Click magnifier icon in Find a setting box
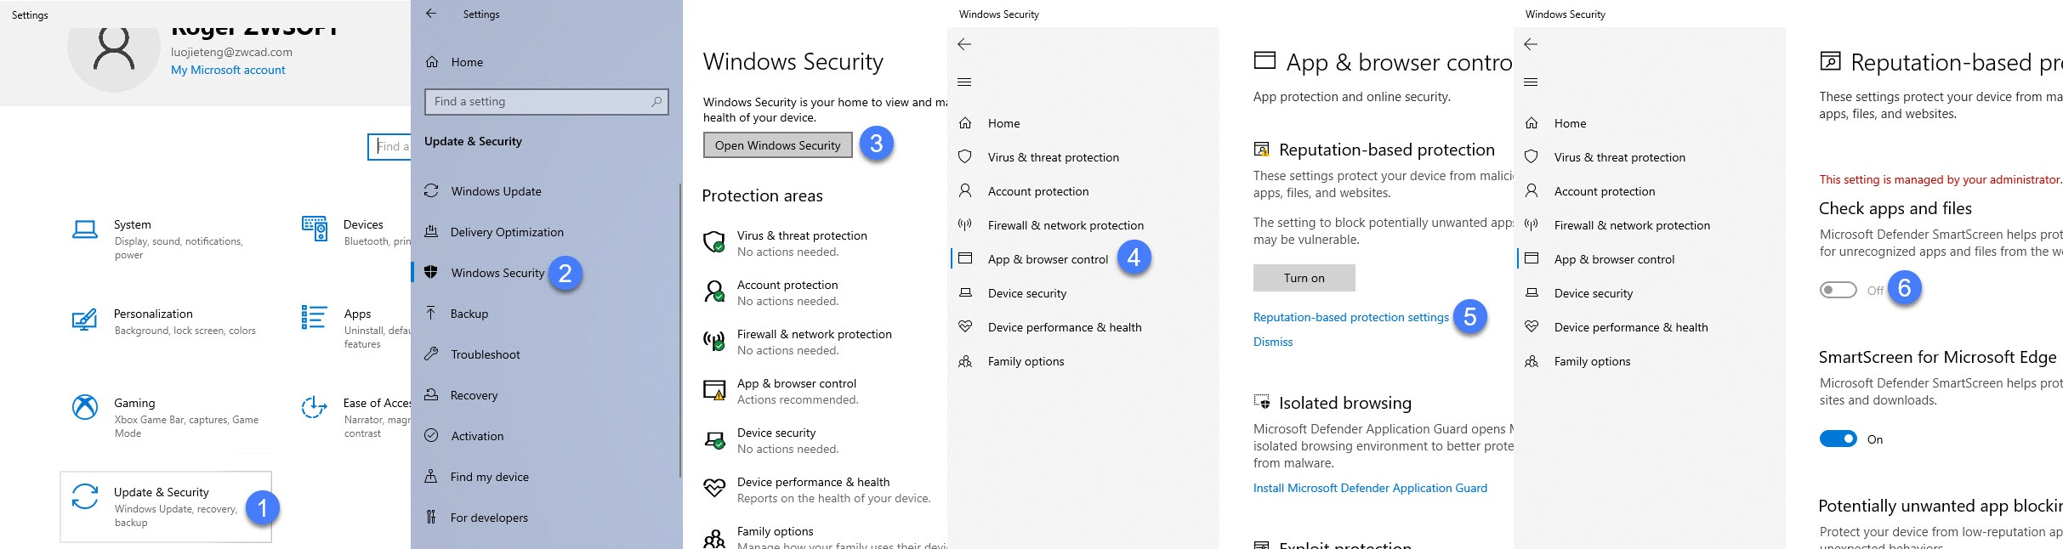2063x549 pixels. click(x=656, y=101)
